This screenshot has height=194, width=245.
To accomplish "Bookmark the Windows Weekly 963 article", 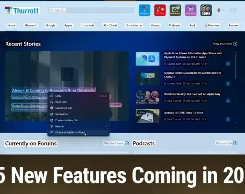I will coord(228,101).
